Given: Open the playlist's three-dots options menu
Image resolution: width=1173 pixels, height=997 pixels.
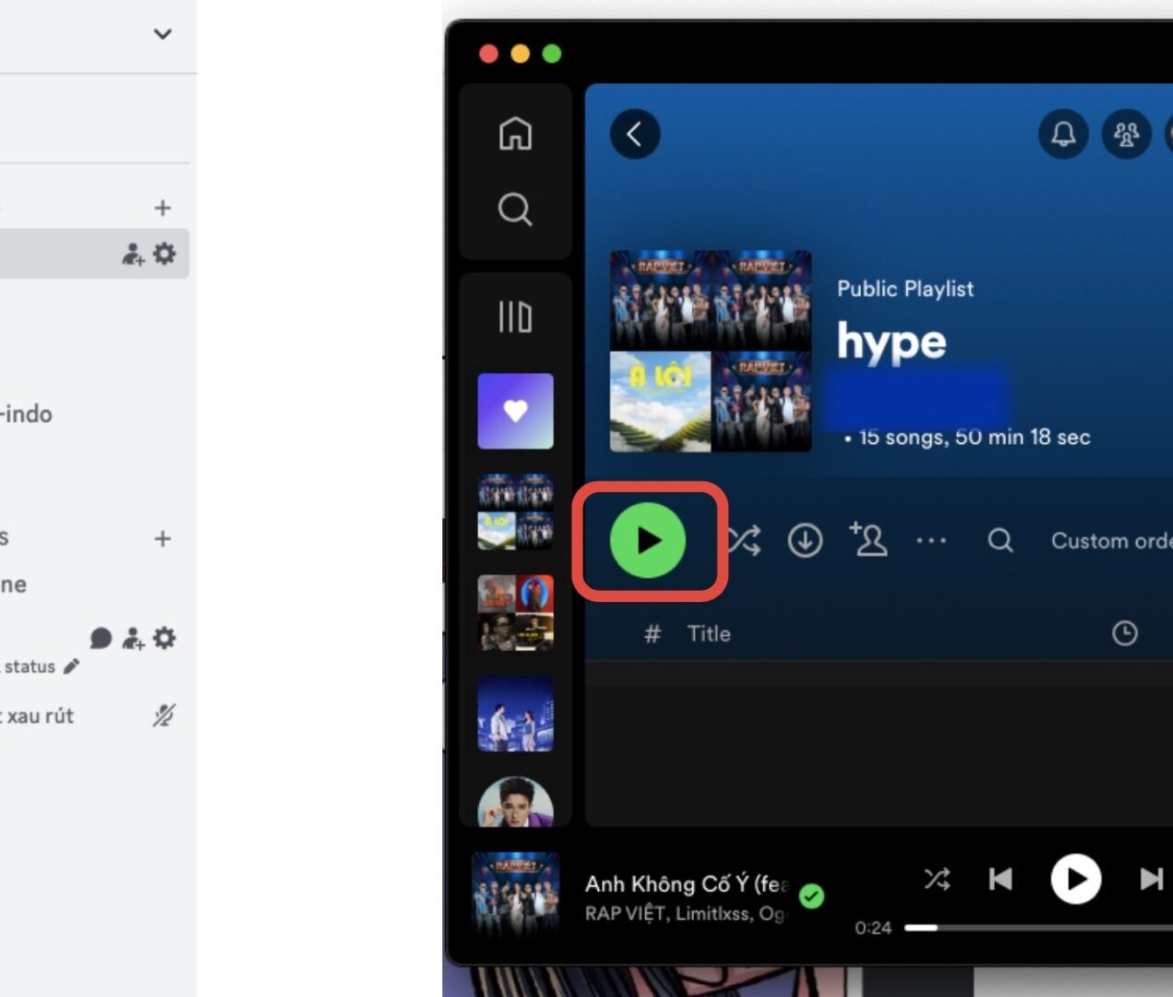Looking at the screenshot, I should tap(931, 541).
